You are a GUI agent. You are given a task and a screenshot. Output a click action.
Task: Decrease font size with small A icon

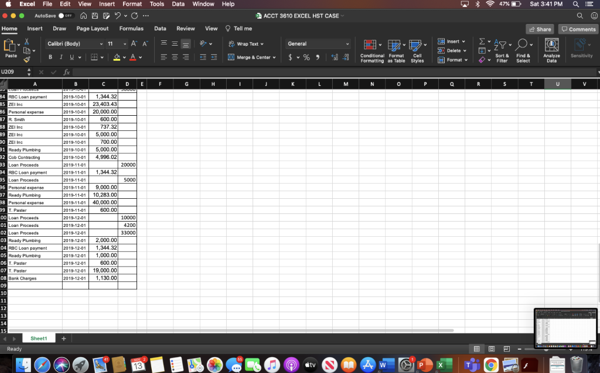click(145, 43)
